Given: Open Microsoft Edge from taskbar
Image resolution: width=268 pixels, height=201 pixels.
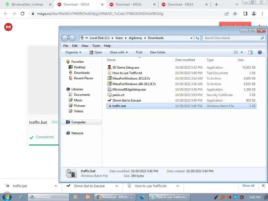Looking at the screenshot, I should pos(142,197).
